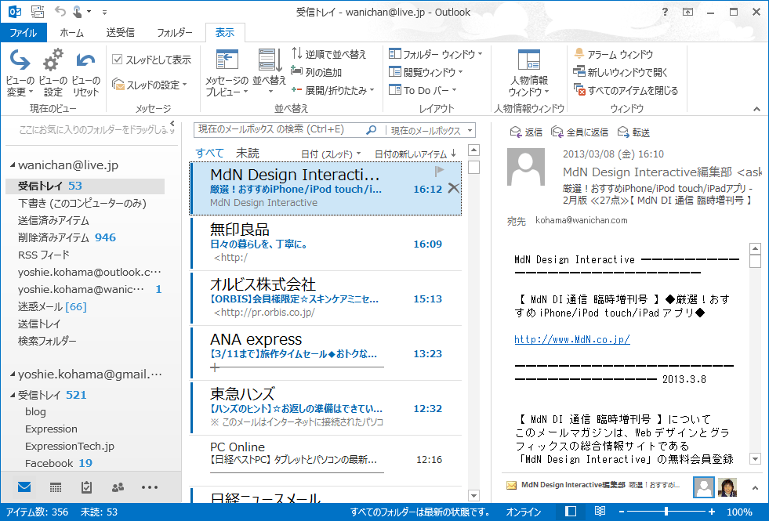The height and width of the screenshot is (521, 769).
Task: Collapse gmail 受信トレイ 521 folder
Action: (x=13, y=395)
